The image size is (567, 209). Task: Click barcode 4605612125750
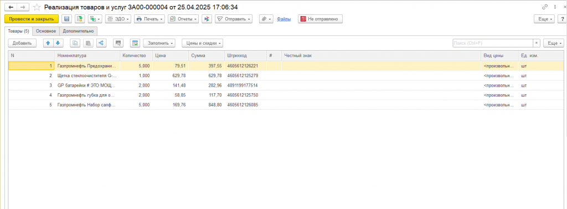tap(245, 95)
